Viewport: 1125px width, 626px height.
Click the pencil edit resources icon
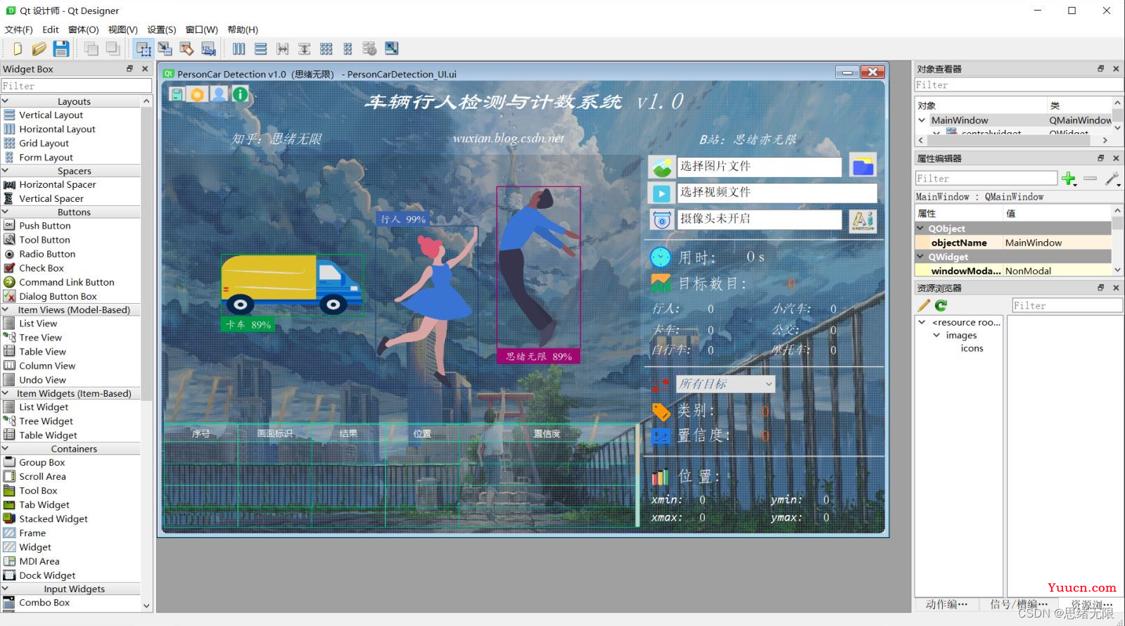tap(924, 305)
